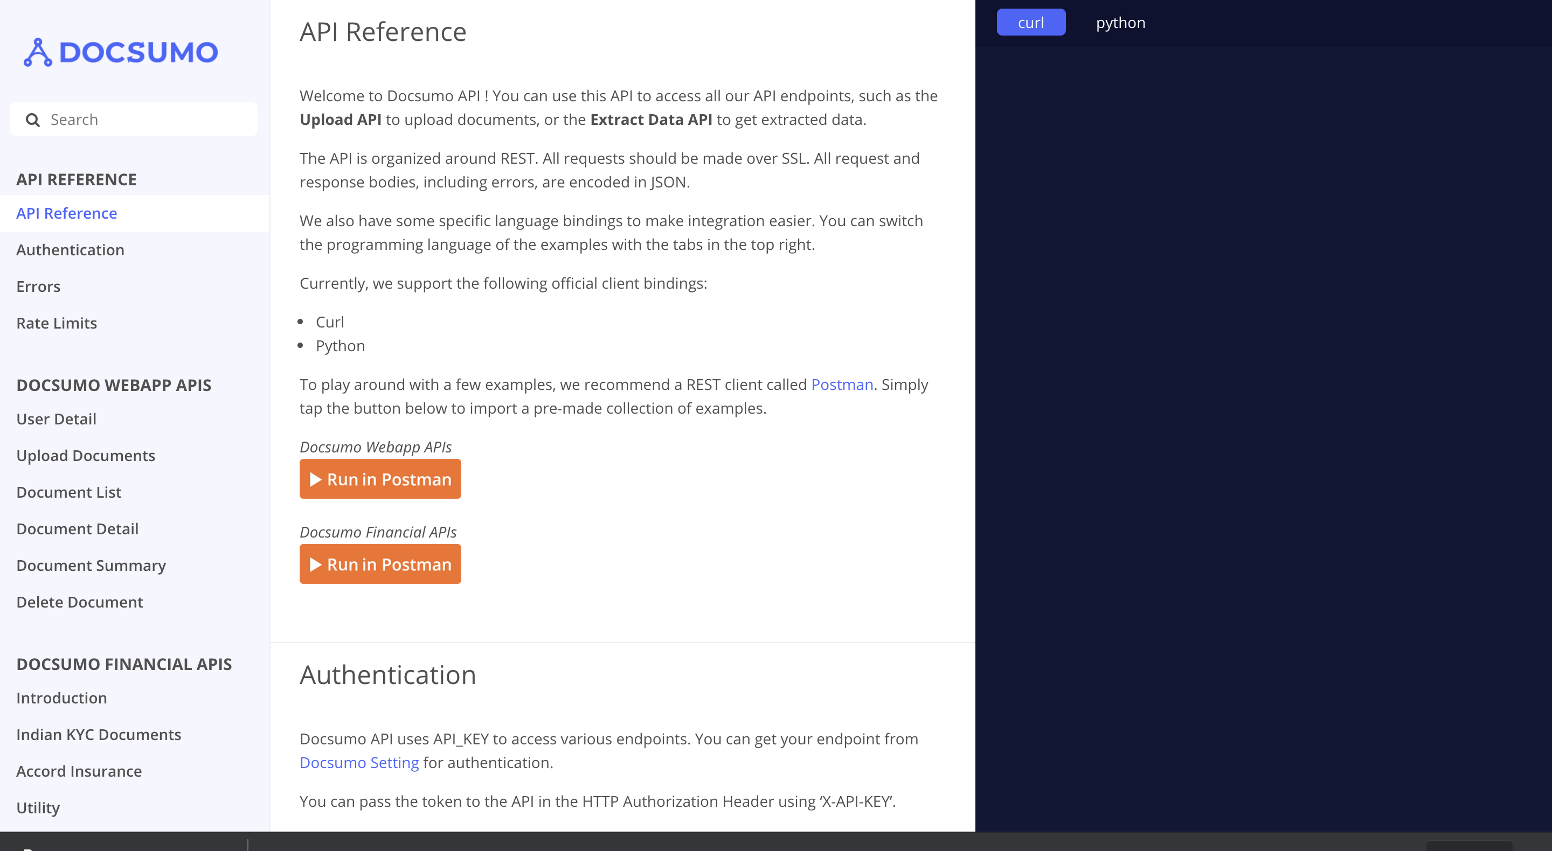
Task: Follow the Docsumo Setting link
Action: coord(359,763)
